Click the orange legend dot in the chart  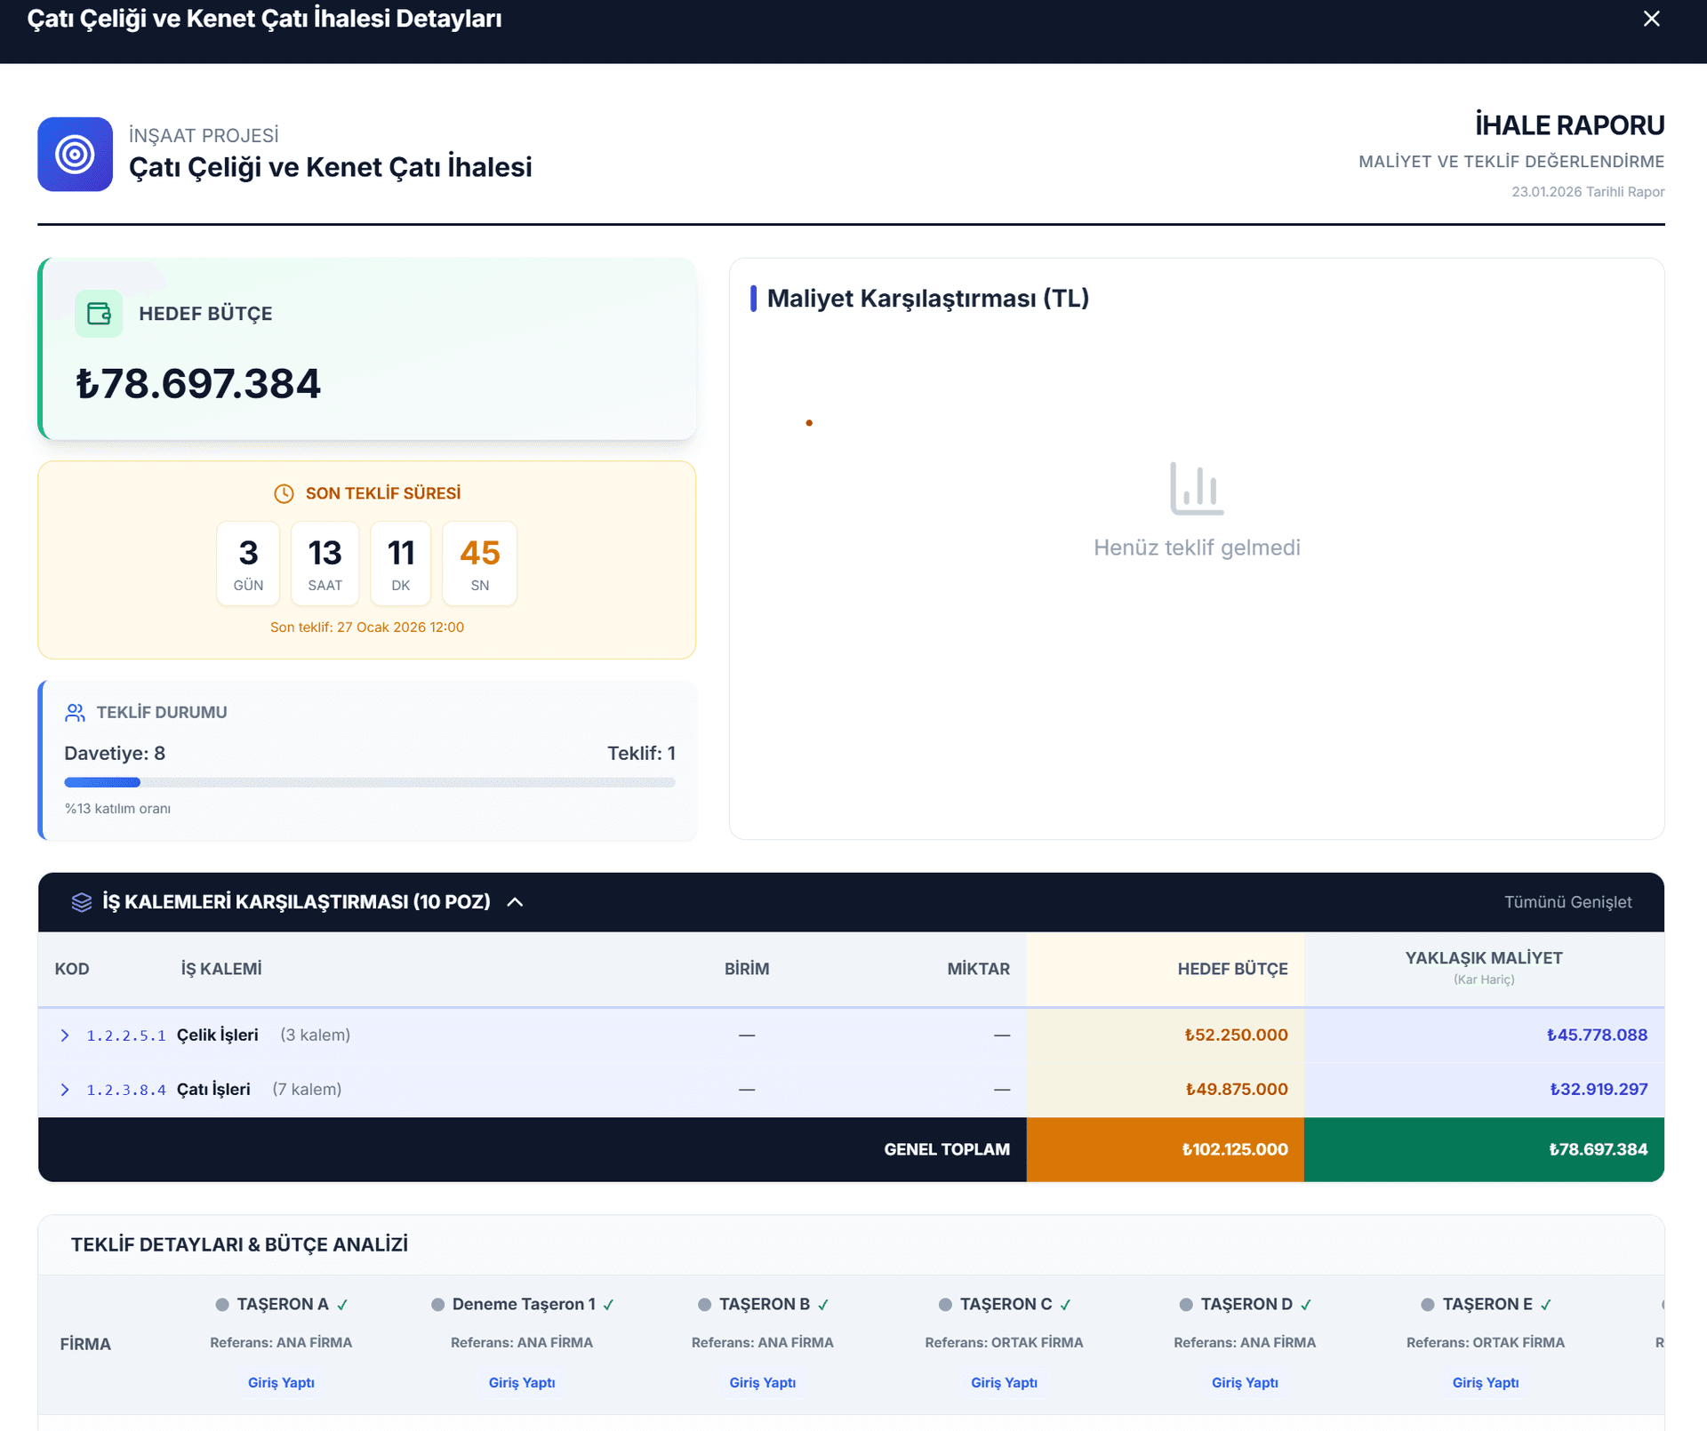(x=809, y=422)
